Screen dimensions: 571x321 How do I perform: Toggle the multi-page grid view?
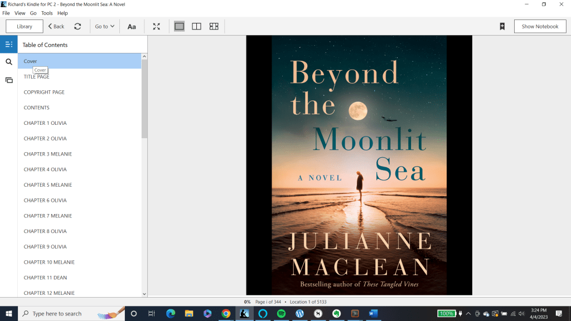point(214,26)
